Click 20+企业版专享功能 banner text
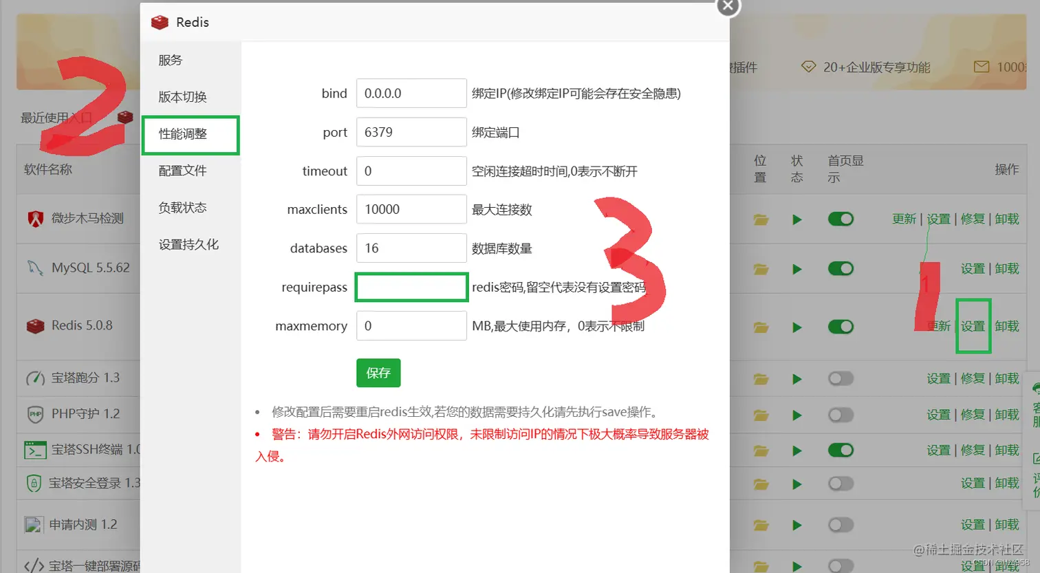 (876, 67)
